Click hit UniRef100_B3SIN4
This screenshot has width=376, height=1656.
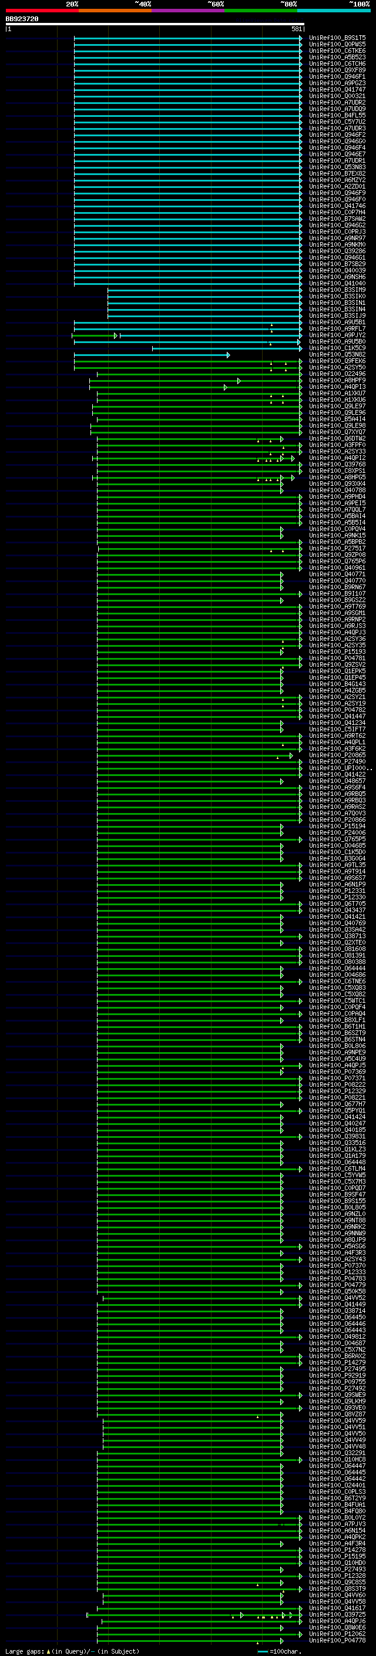click(x=337, y=309)
